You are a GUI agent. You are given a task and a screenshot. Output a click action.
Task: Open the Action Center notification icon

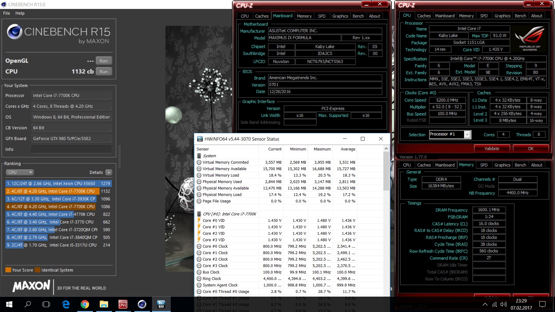tap(542, 304)
